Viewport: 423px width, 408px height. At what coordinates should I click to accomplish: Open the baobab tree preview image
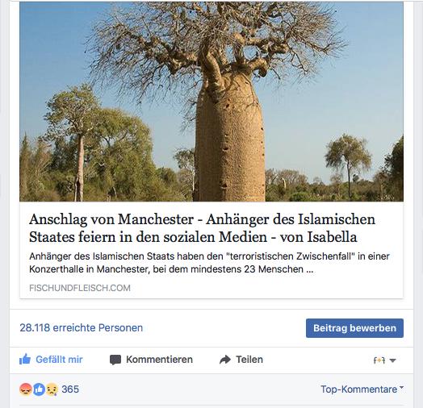(x=211, y=102)
